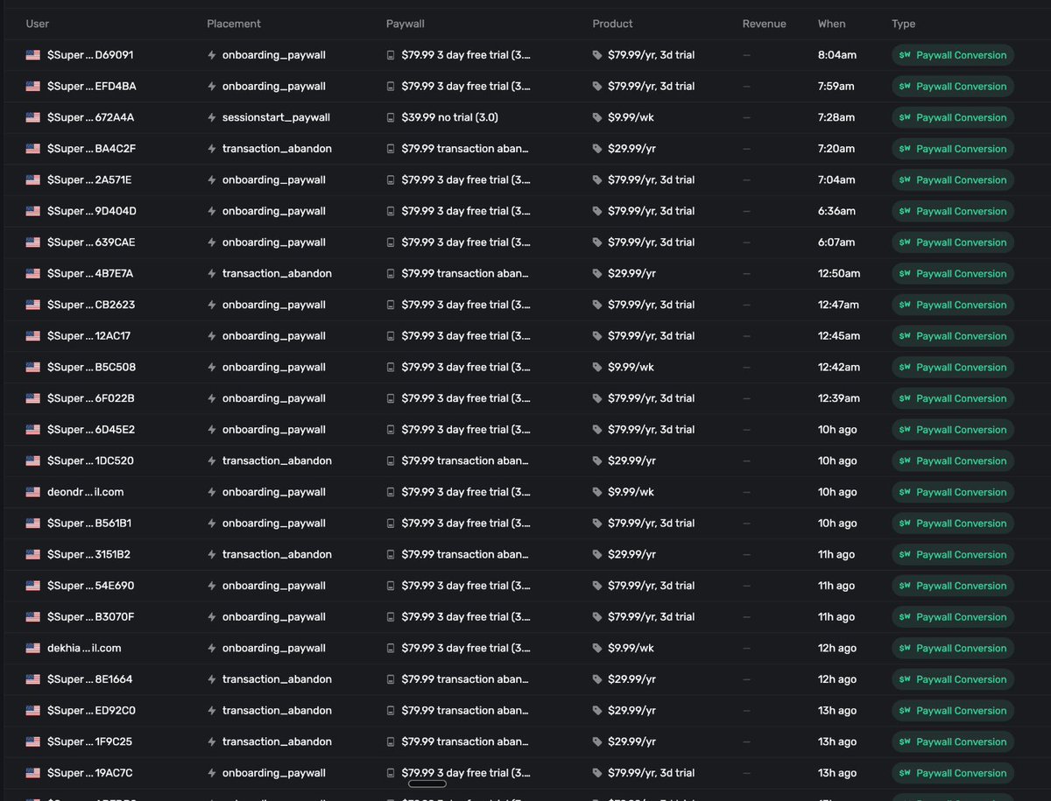Click the lightning icon beside transaction_abandon for user 4B7E7A

click(210, 273)
